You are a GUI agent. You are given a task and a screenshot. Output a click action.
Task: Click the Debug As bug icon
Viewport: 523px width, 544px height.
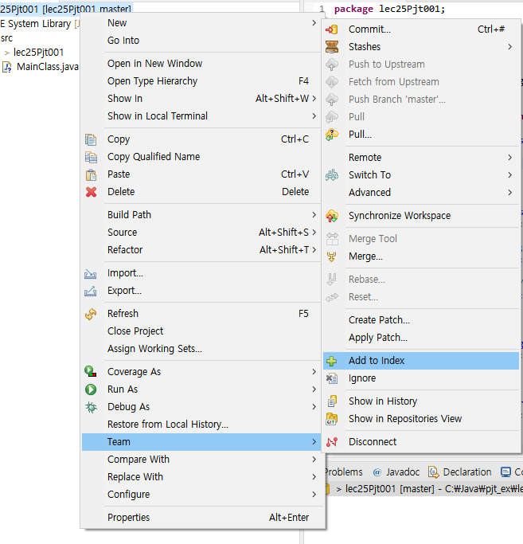92,407
